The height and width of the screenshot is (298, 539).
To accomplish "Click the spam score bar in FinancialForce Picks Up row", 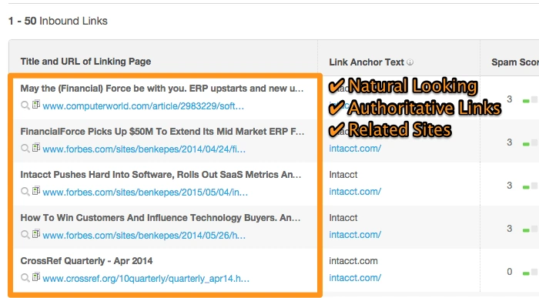I will (531, 143).
